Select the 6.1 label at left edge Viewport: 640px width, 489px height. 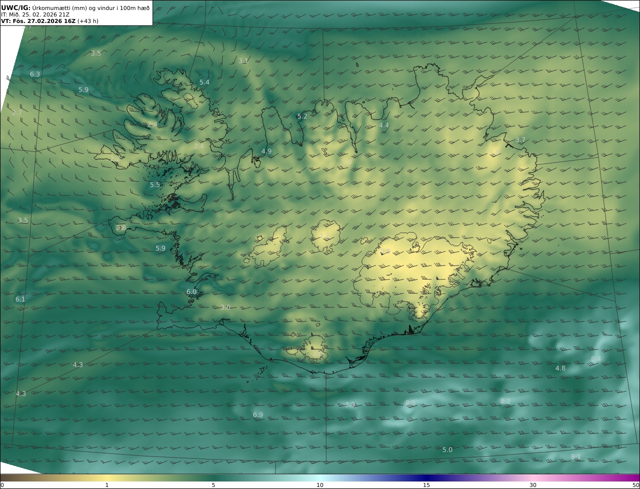click(x=20, y=299)
